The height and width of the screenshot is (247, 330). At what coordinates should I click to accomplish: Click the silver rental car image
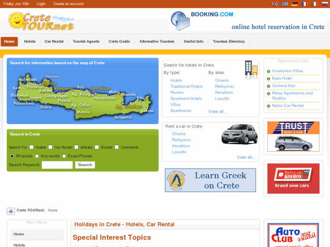[240, 134]
